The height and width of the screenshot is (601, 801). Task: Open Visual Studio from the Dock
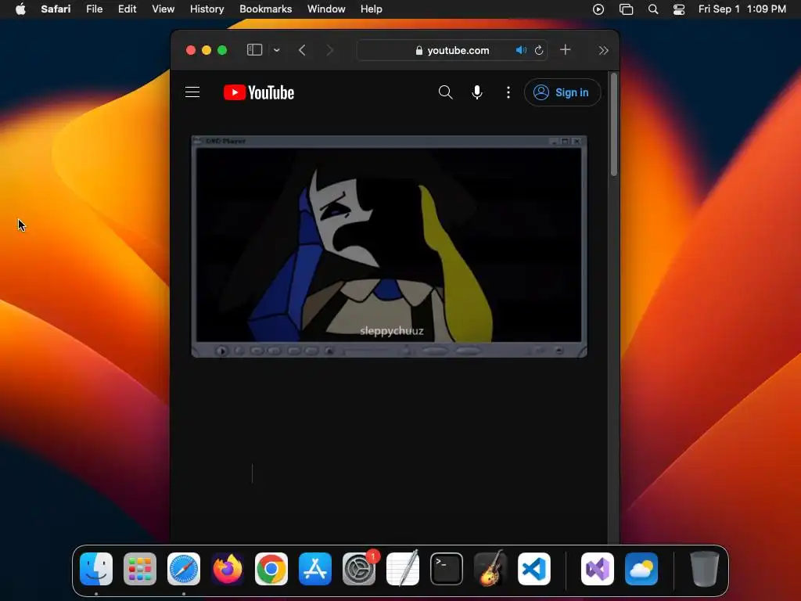click(x=598, y=569)
